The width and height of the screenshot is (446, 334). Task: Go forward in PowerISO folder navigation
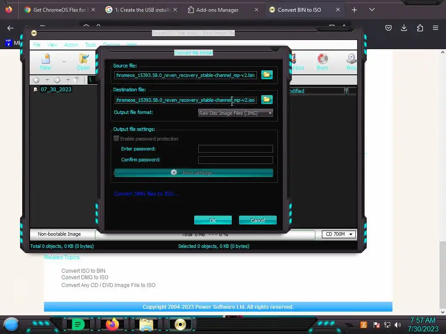pyautogui.click(x=57, y=80)
